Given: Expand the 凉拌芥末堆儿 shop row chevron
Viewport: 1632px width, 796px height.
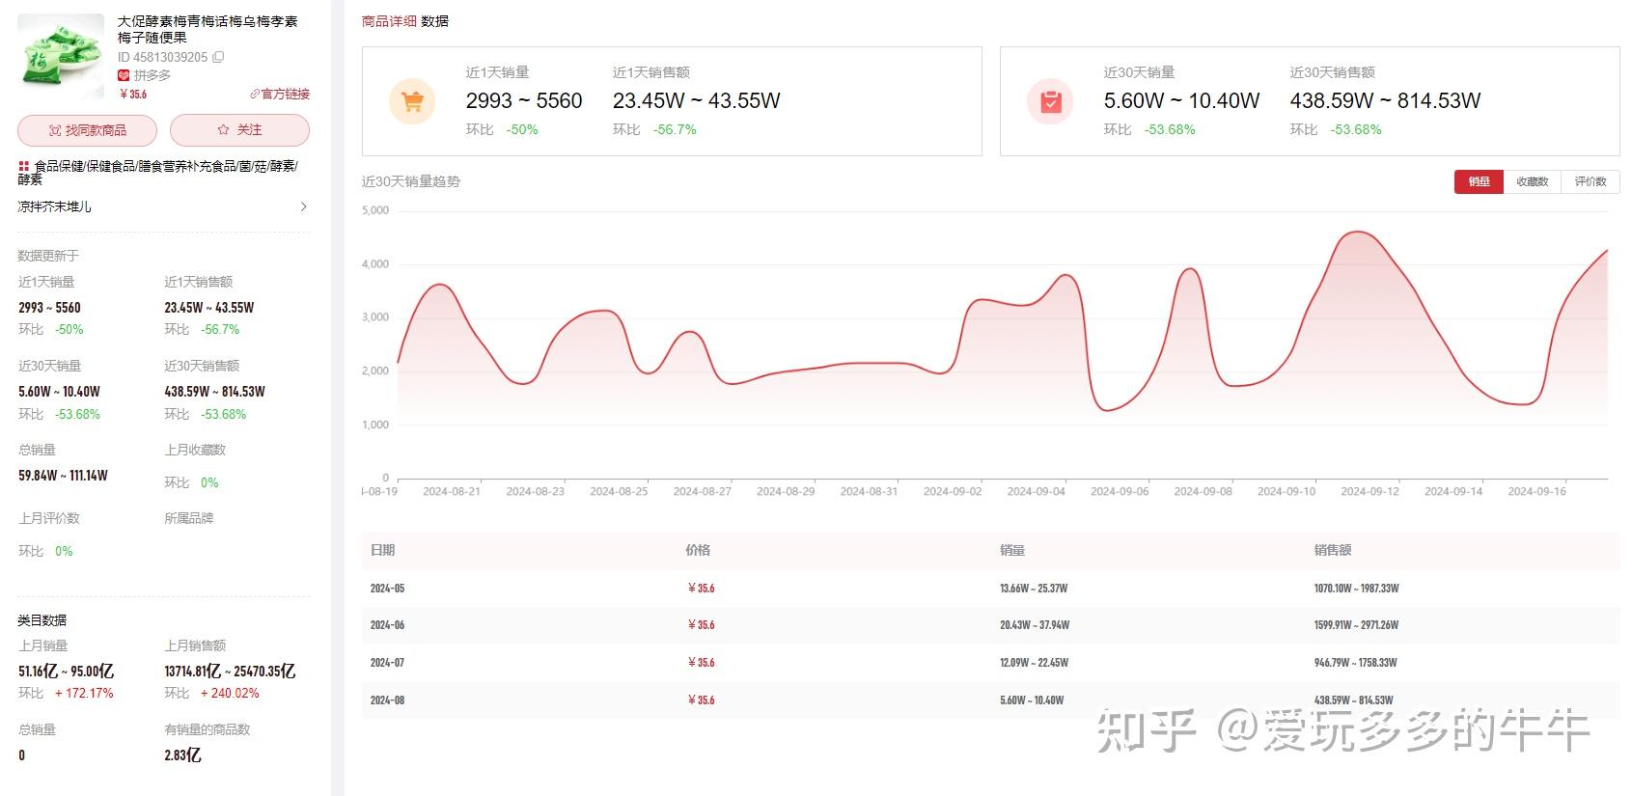Looking at the screenshot, I should [304, 206].
